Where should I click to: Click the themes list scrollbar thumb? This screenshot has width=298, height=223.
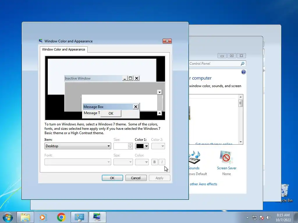pyautogui.click(x=240, y=103)
